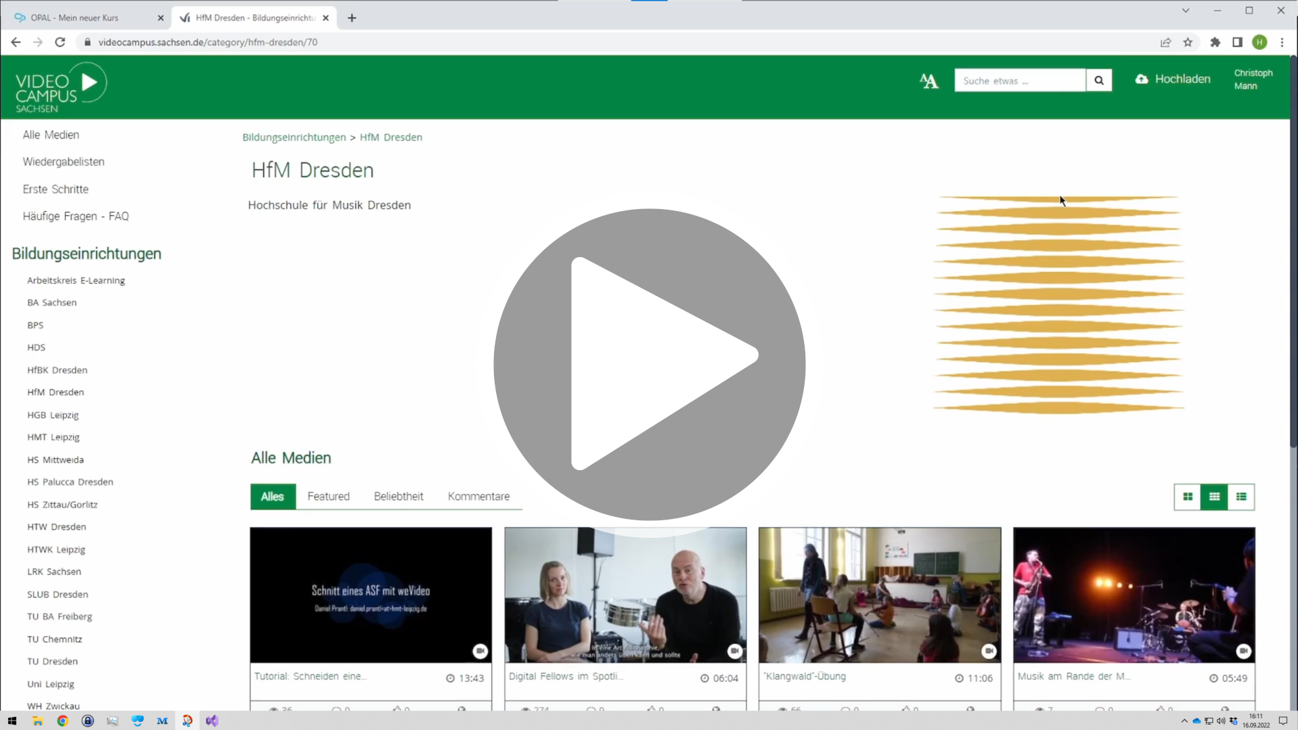Image resolution: width=1298 pixels, height=730 pixels.
Task: Select the Kommentare tab
Action: (478, 497)
